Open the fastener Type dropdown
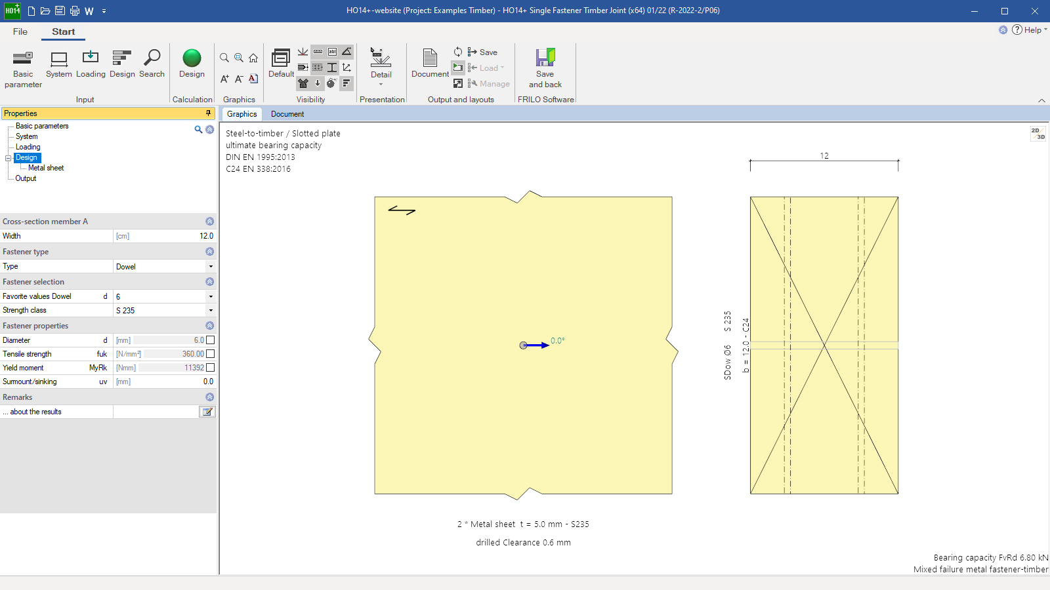This screenshot has height=590, width=1050. coord(211,267)
